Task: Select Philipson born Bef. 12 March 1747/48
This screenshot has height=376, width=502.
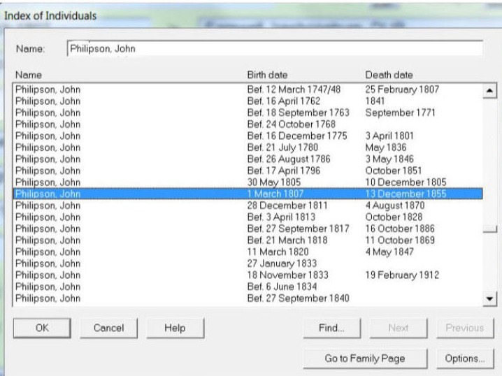Action: coord(248,89)
